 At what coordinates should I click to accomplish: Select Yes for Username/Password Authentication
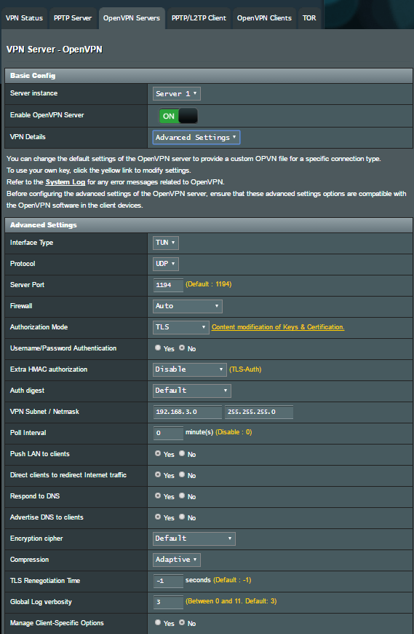[158, 348]
